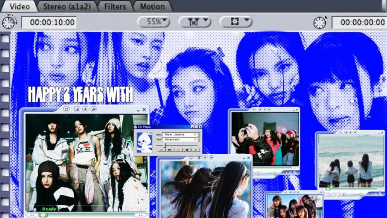Open the Stereo (a1a2) tab
Image resolution: width=387 pixels, height=218 pixels.
(x=67, y=6)
